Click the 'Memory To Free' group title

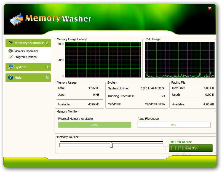(68, 137)
